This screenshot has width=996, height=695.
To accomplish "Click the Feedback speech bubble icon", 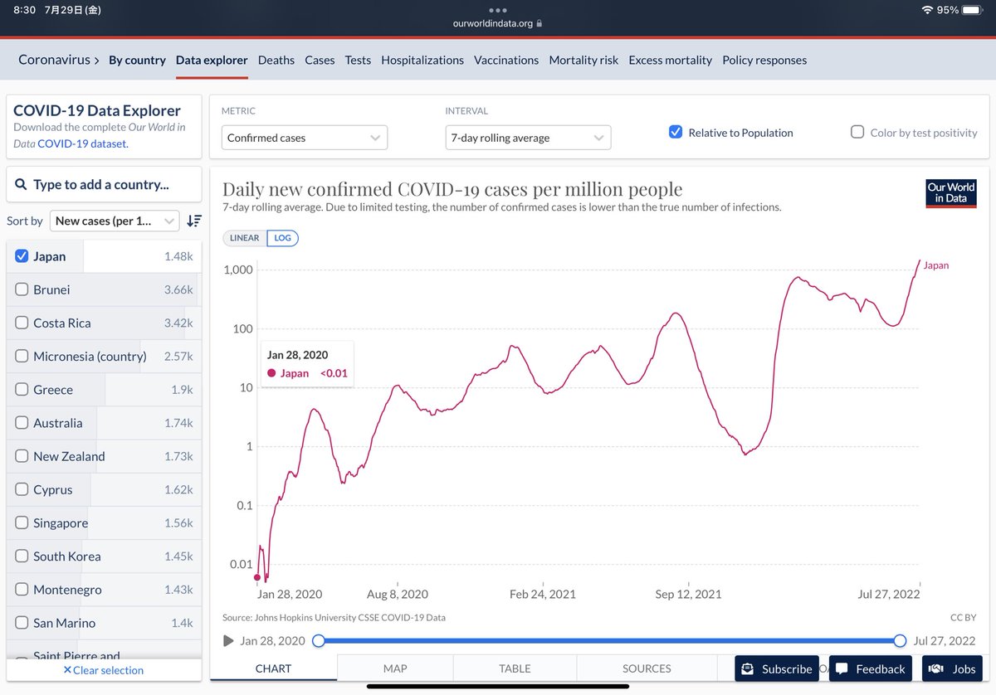I will (842, 668).
